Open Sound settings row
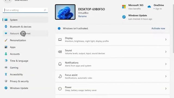 coord(113,52)
